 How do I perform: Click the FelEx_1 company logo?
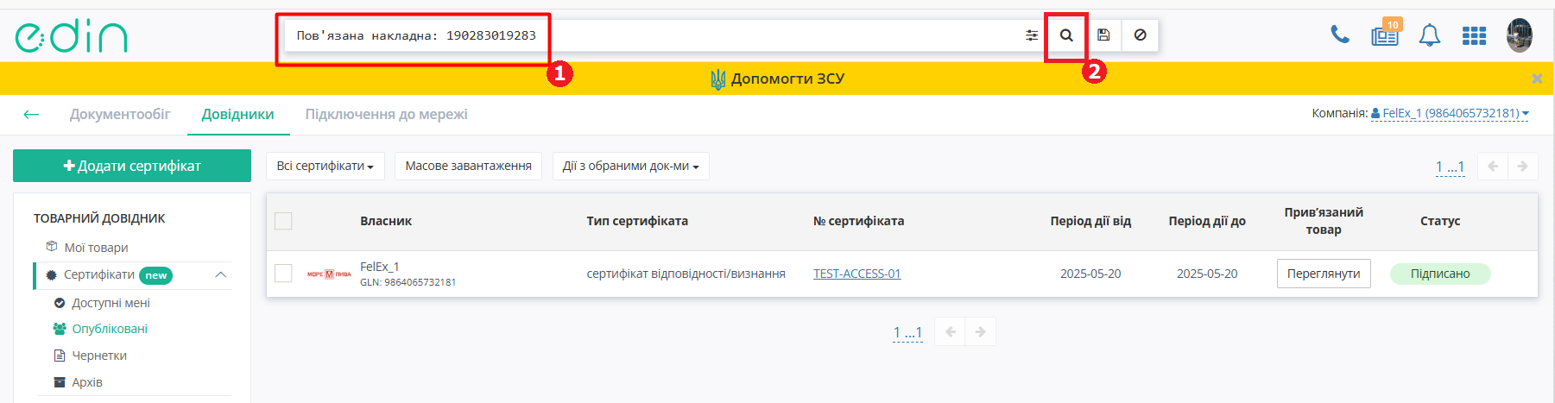point(329,274)
